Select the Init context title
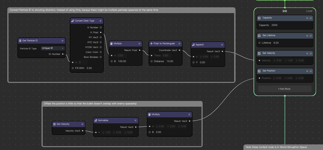Screen dimensions: 323x150 click(x=285, y=11)
